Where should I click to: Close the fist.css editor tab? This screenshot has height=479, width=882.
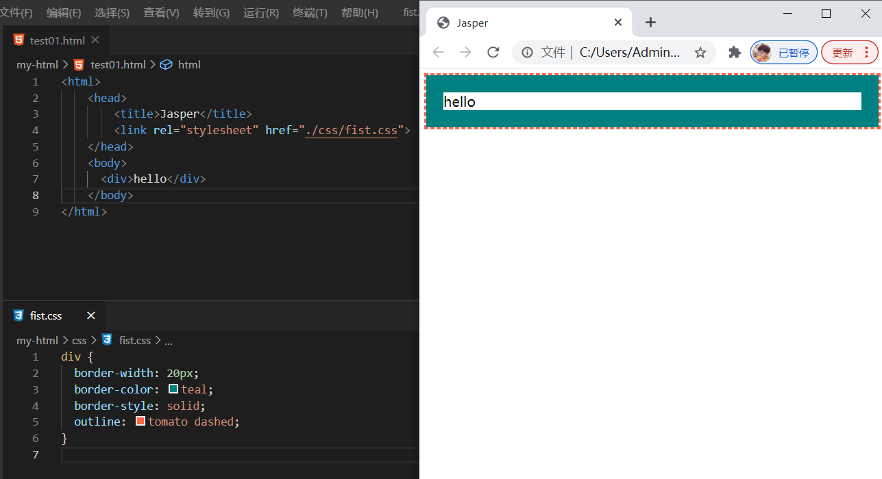[91, 315]
